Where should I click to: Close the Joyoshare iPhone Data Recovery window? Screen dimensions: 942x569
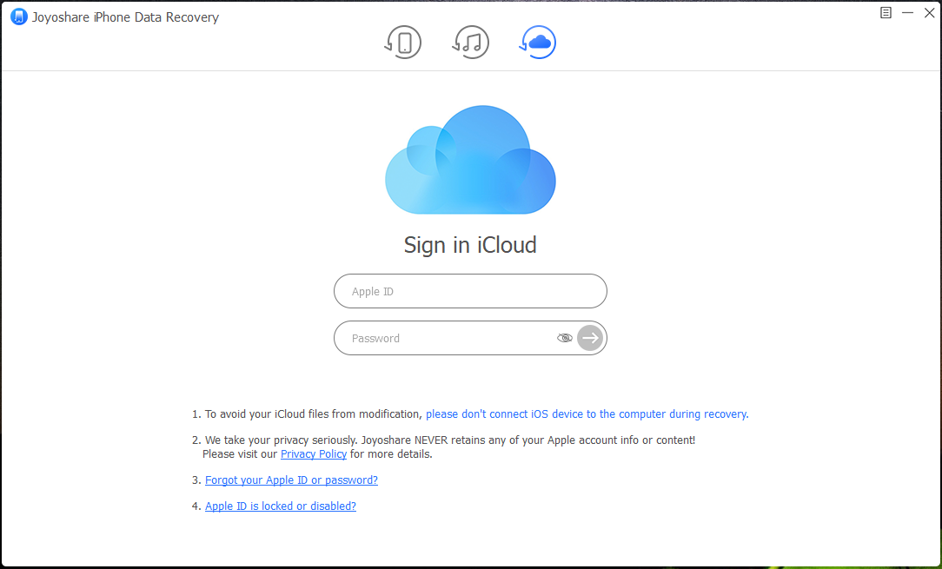(928, 13)
